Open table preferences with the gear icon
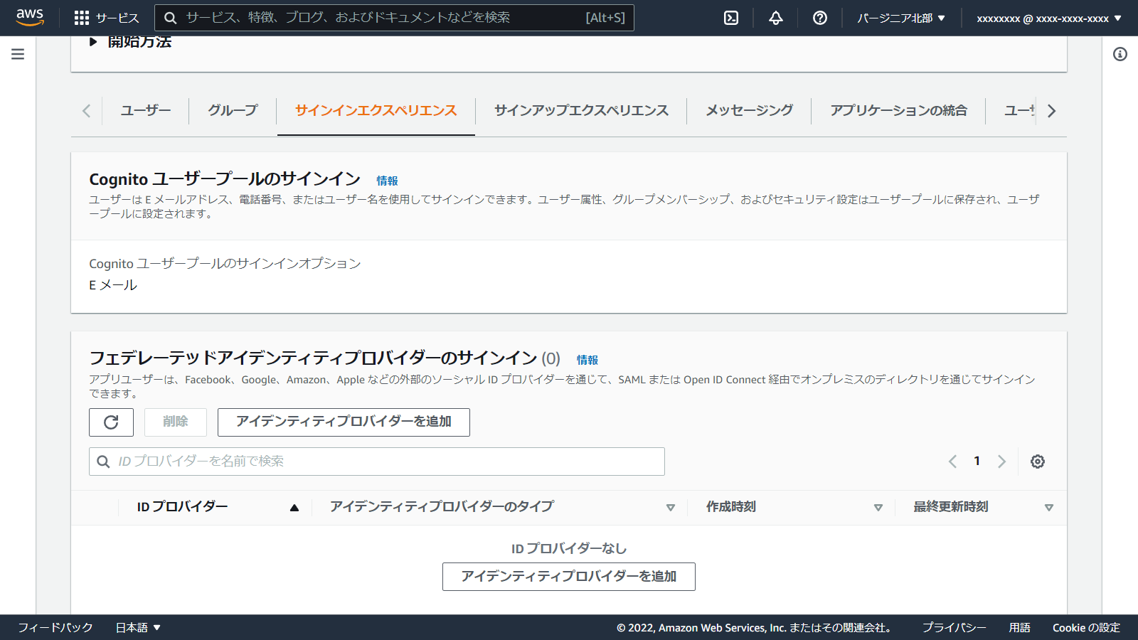Image resolution: width=1138 pixels, height=640 pixels. point(1037,461)
